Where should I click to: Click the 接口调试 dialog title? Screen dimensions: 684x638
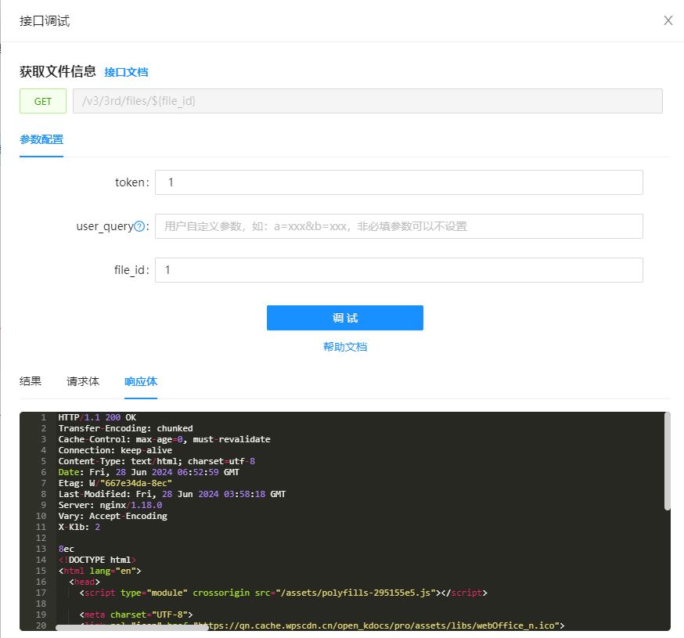pyautogui.click(x=45, y=21)
